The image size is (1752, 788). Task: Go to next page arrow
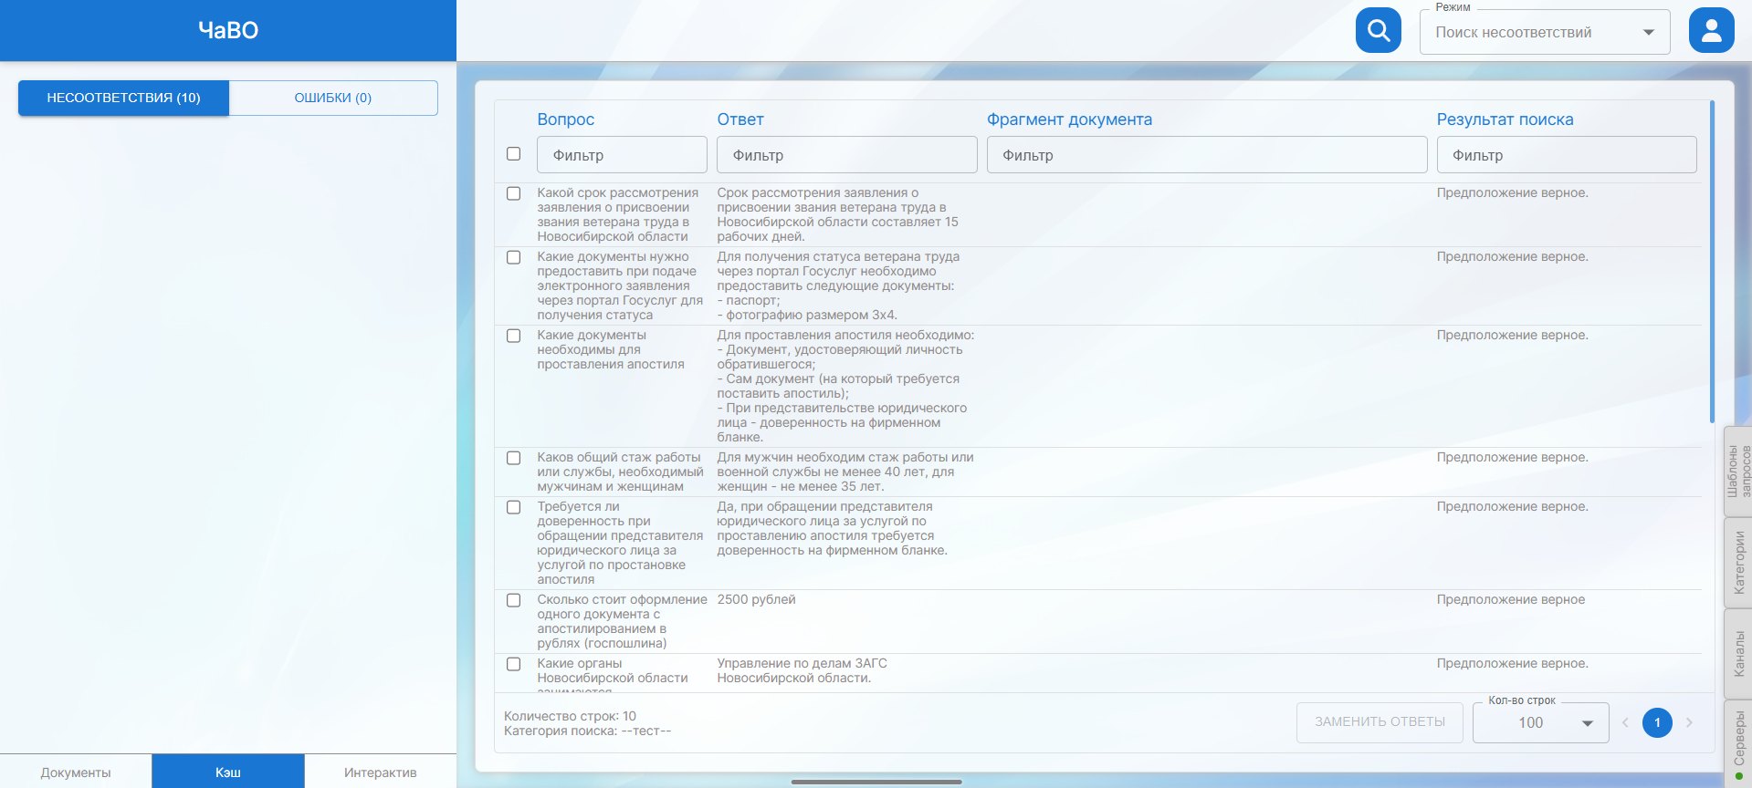point(1689,722)
